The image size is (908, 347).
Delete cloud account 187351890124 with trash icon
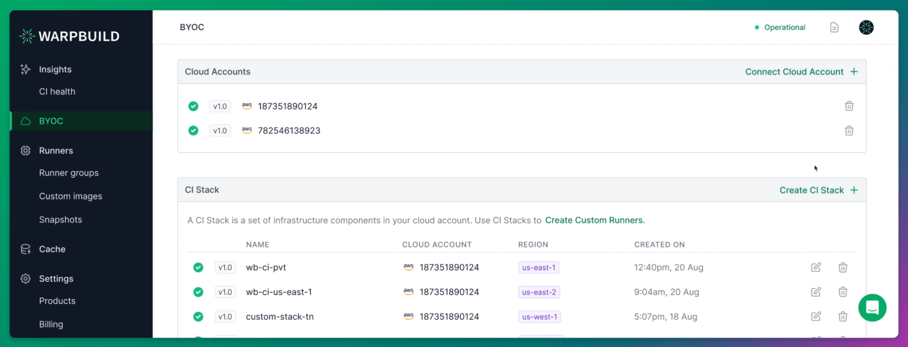pos(849,106)
